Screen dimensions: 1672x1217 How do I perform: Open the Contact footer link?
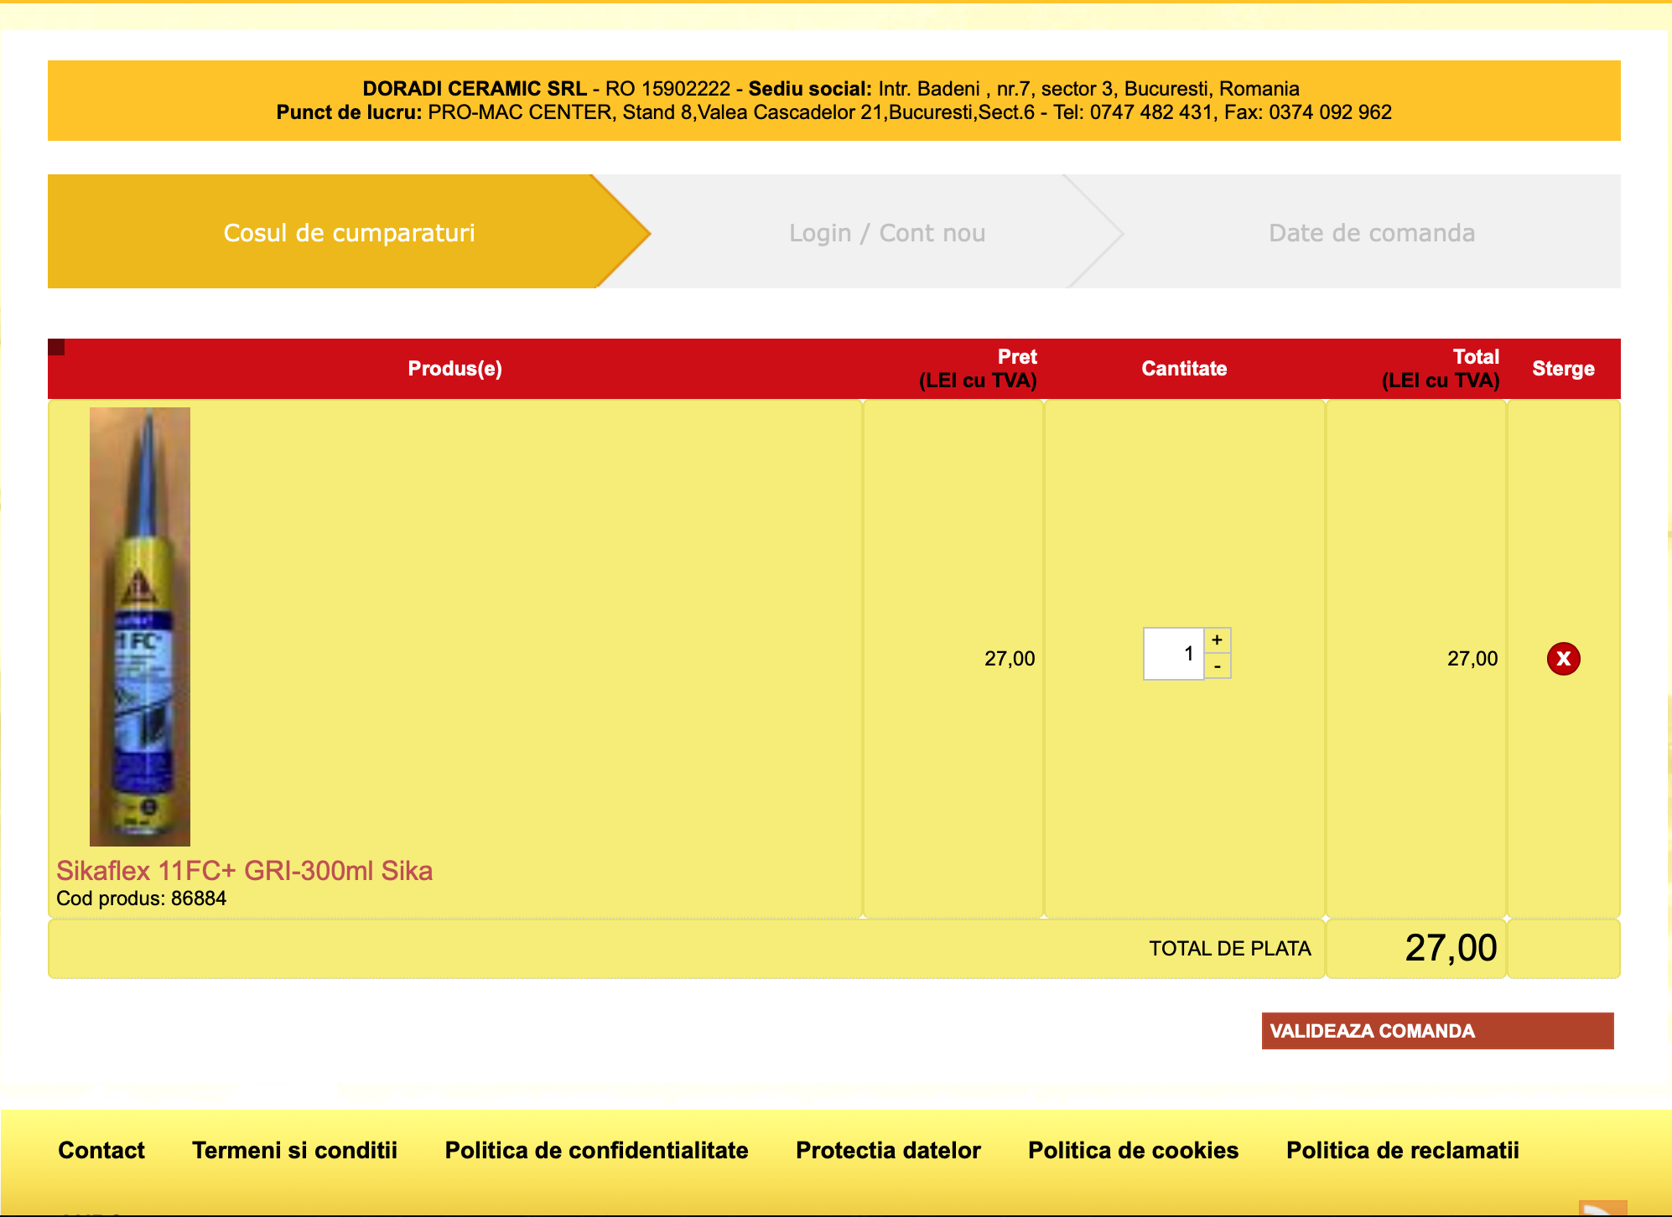click(101, 1150)
